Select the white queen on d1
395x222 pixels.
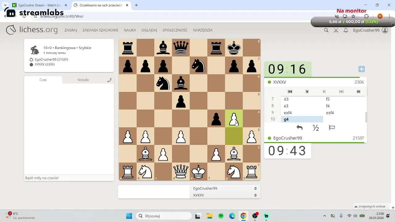pyautogui.click(x=181, y=172)
